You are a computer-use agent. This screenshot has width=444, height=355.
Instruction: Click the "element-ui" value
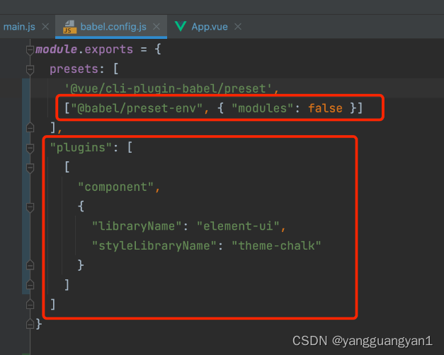tap(238, 226)
